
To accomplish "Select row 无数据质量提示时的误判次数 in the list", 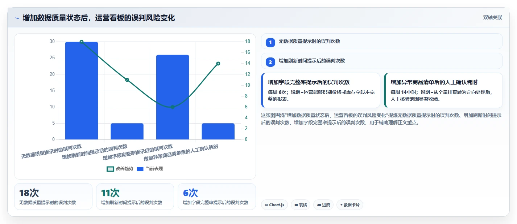I will (x=382, y=41).
